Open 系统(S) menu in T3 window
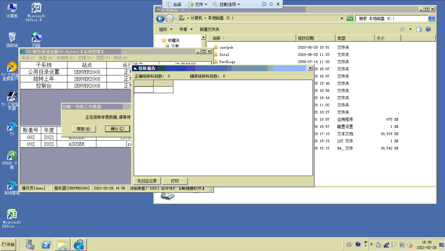 click(x=28, y=58)
